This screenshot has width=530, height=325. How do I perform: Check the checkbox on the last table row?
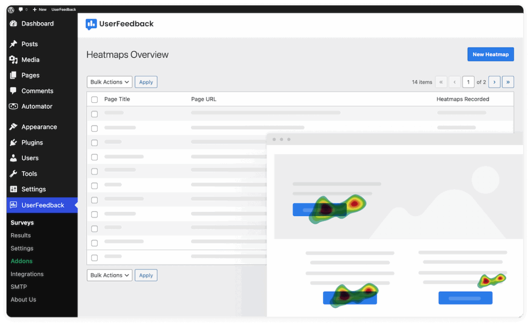[94, 257]
